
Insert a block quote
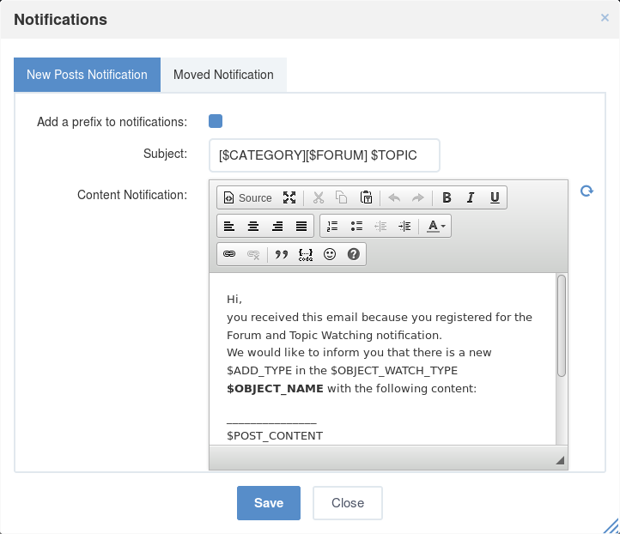[282, 254]
